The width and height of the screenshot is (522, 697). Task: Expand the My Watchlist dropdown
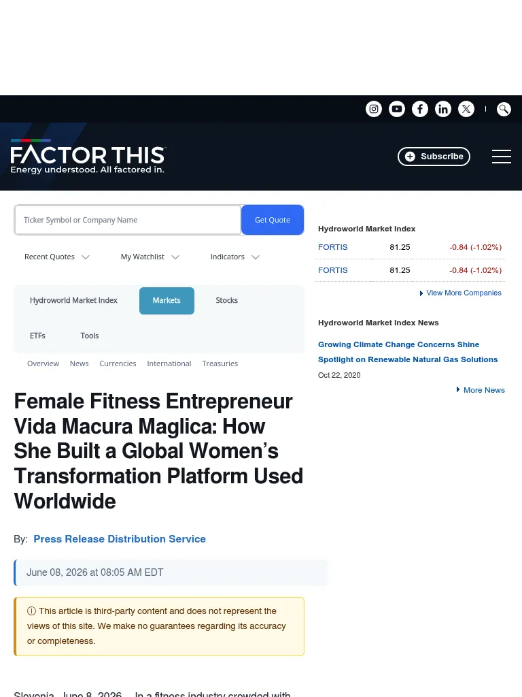pyautogui.click(x=150, y=257)
